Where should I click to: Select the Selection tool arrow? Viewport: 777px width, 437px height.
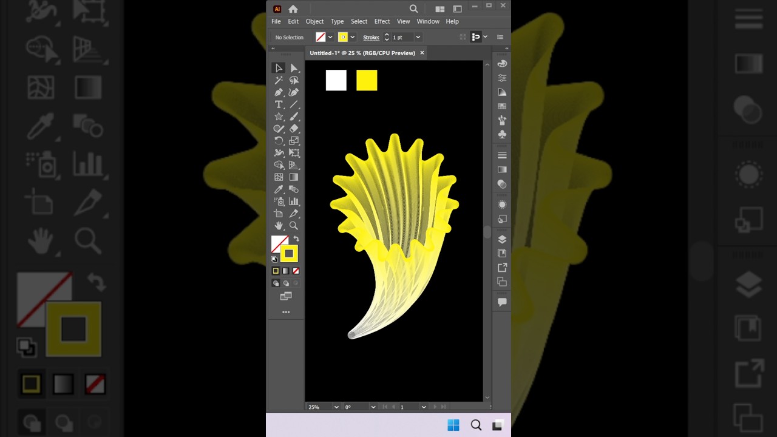(279, 68)
